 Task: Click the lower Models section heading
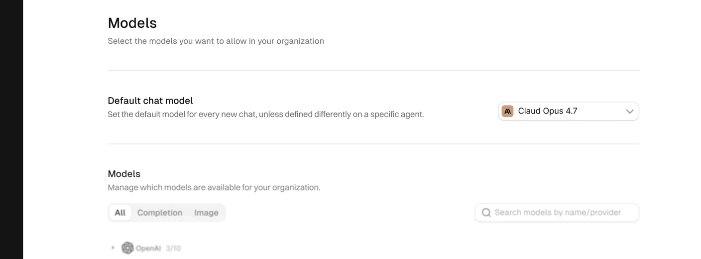124,174
